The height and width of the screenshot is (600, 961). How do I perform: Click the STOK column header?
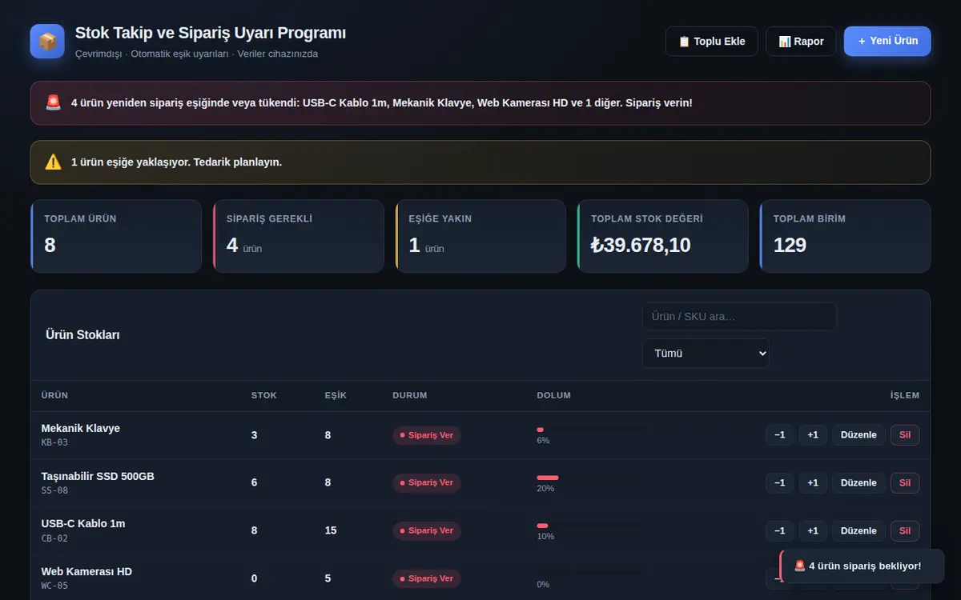point(264,395)
